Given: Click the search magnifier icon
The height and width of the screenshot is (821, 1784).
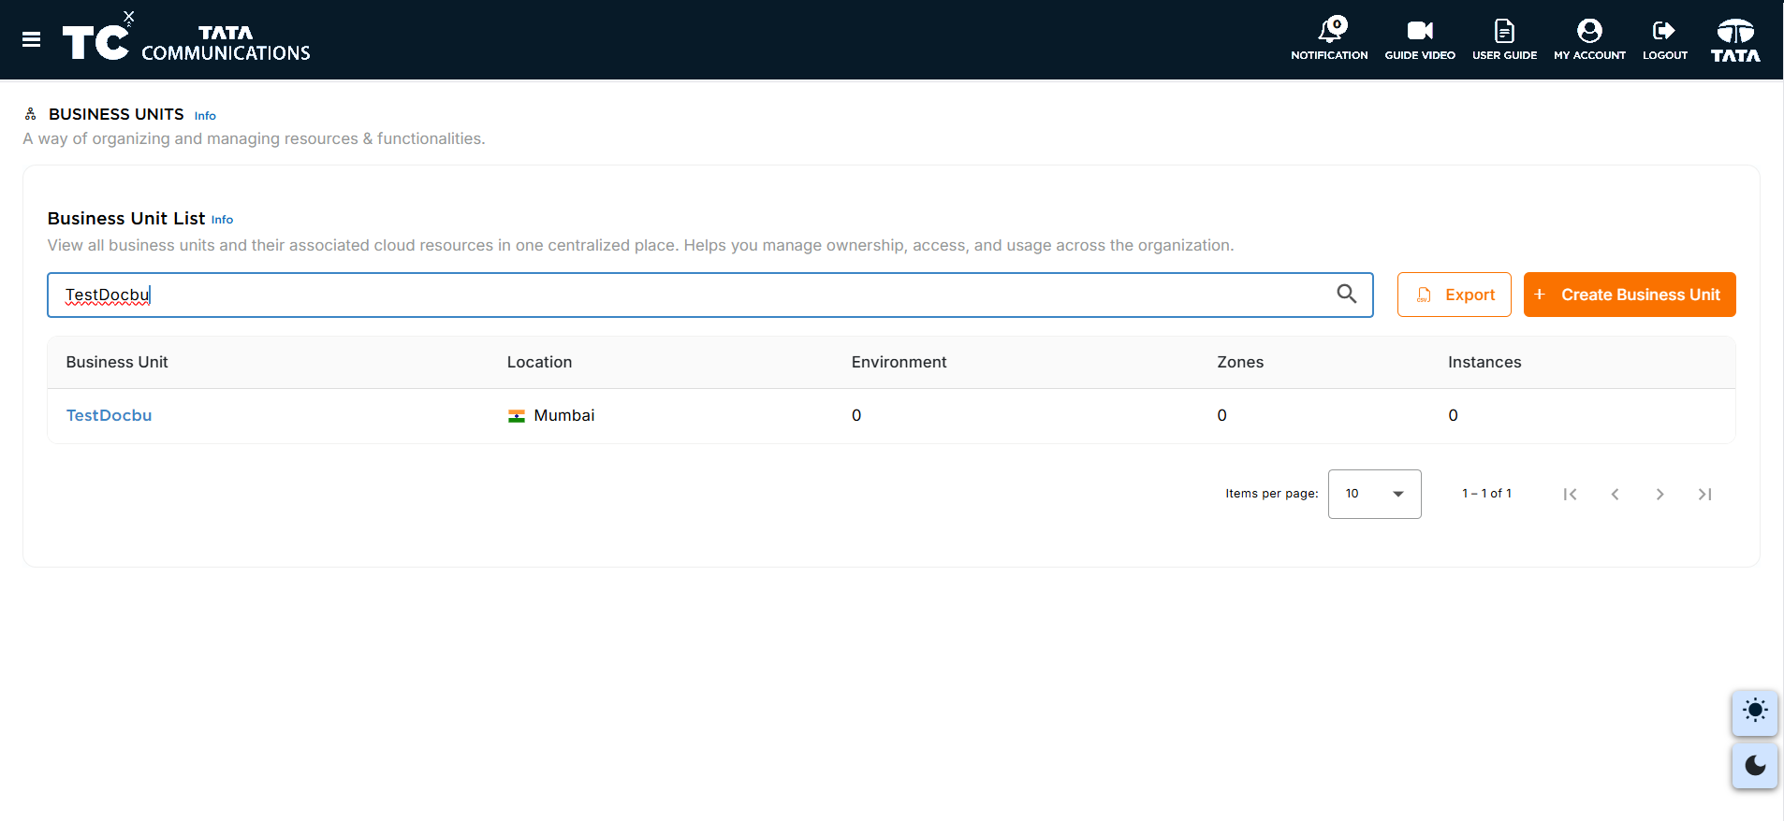Looking at the screenshot, I should [1346, 294].
